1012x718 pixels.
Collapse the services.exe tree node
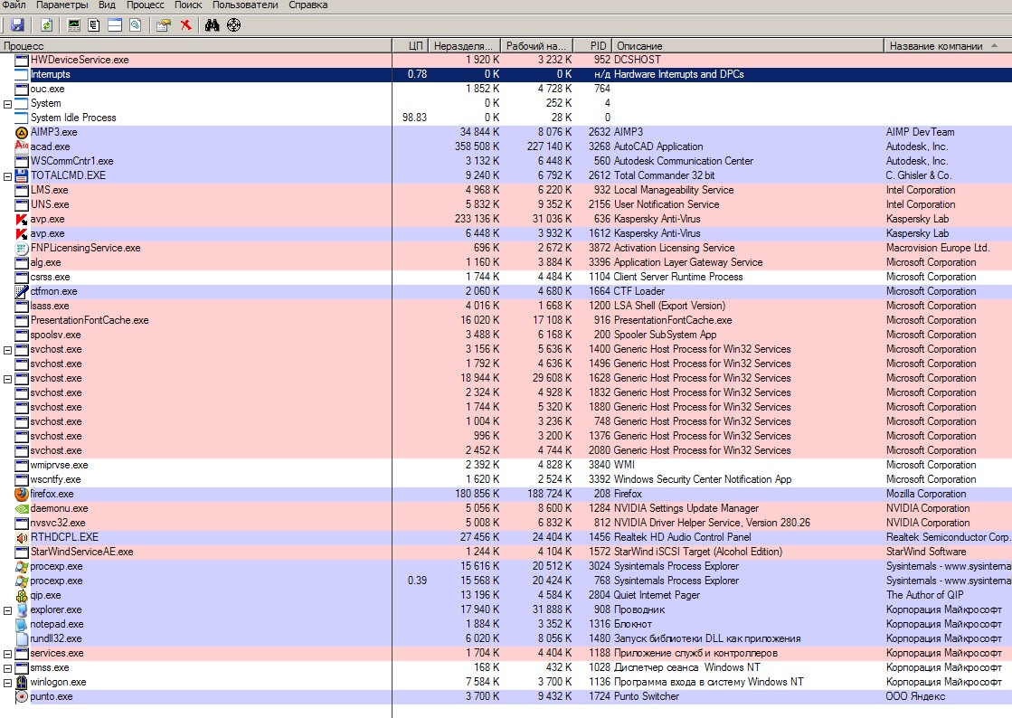point(8,654)
